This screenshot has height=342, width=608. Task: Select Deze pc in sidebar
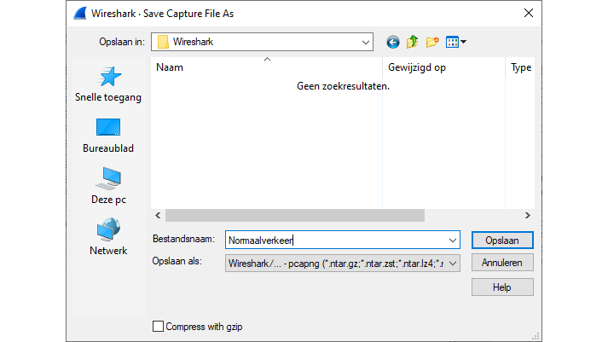click(108, 186)
